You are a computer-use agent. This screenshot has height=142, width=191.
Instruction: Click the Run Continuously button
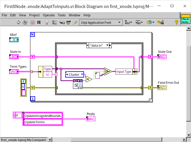(25, 22)
